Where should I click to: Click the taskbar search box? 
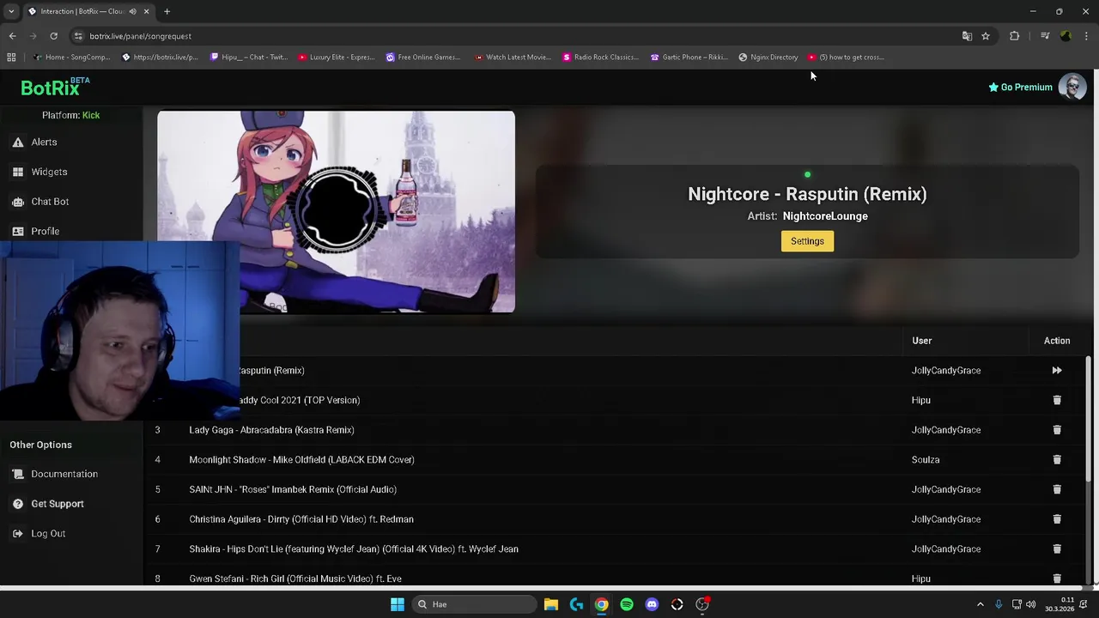click(x=472, y=604)
